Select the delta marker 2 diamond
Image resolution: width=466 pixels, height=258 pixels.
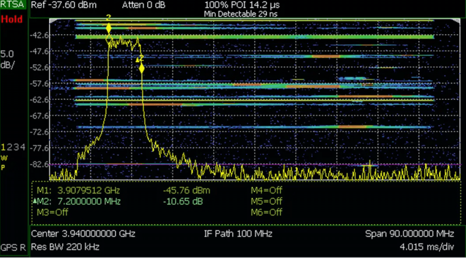click(141, 68)
